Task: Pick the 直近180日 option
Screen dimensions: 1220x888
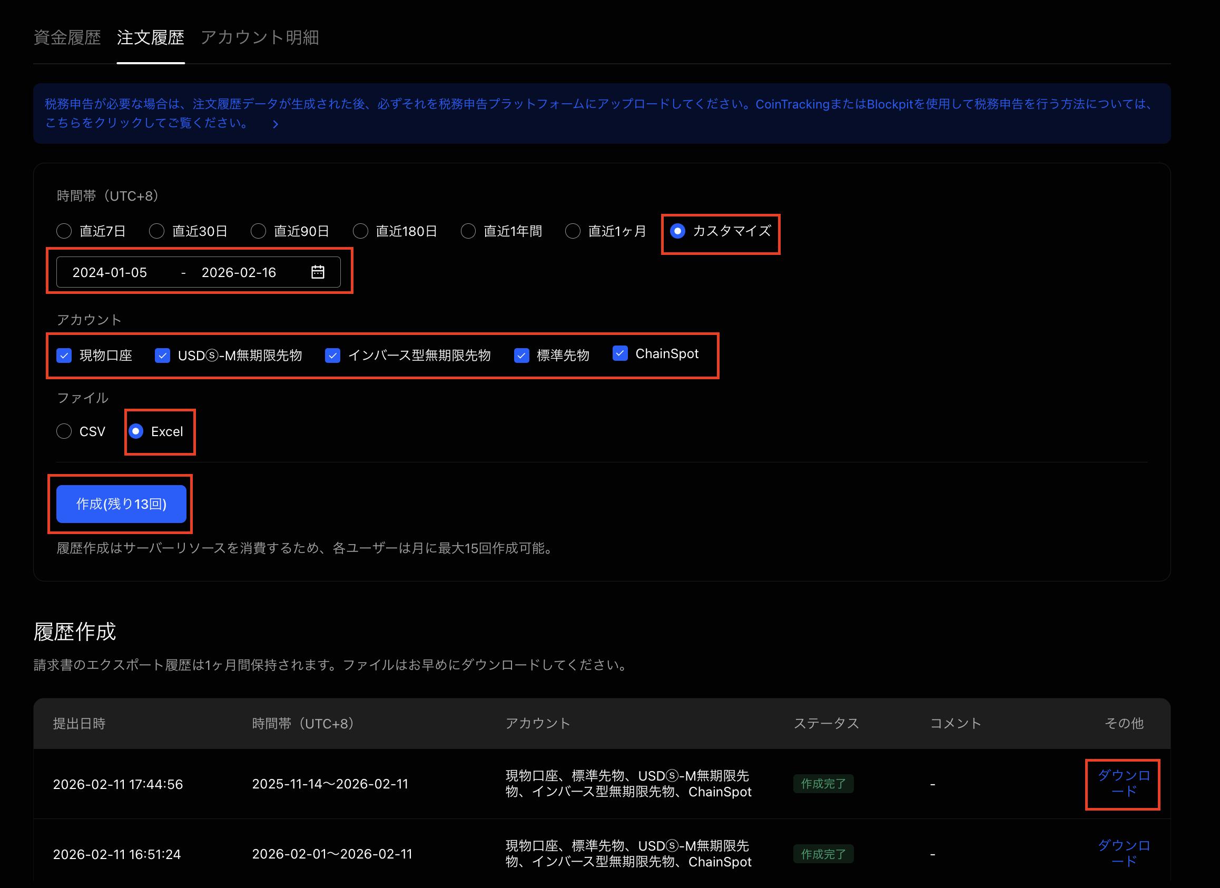Action: (x=360, y=231)
